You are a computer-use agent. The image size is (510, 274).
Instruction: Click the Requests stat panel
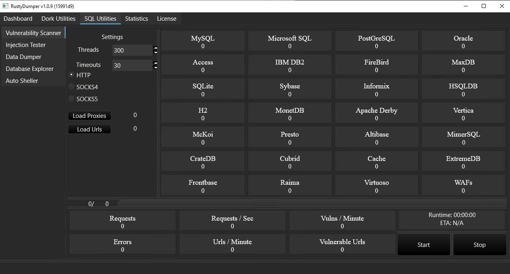(122, 221)
